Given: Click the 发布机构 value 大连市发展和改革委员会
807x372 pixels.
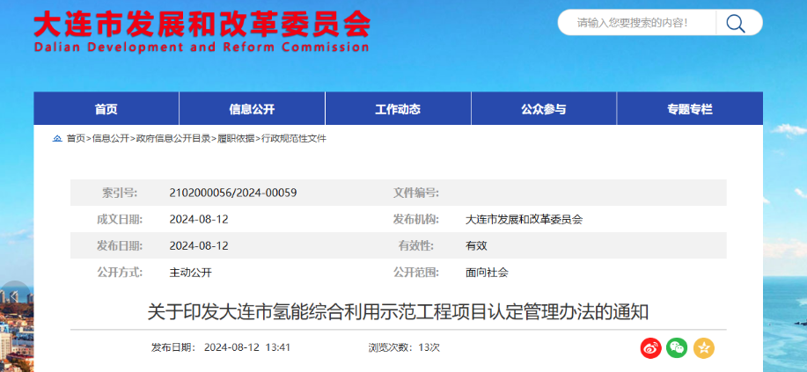Looking at the screenshot, I should click(x=524, y=220).
